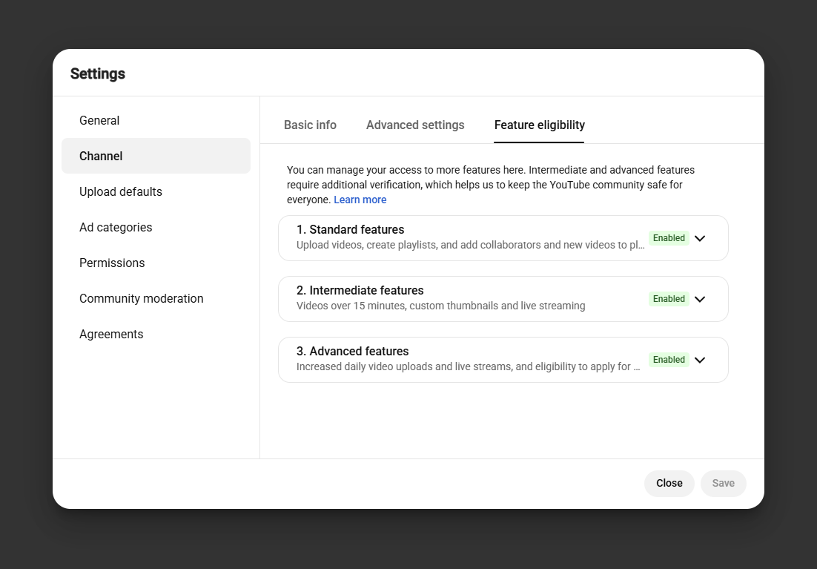Viewport: 817px width, 569px height.
Task: Click the 'Upload videos, create playlists' description
Action: point(471,245)
